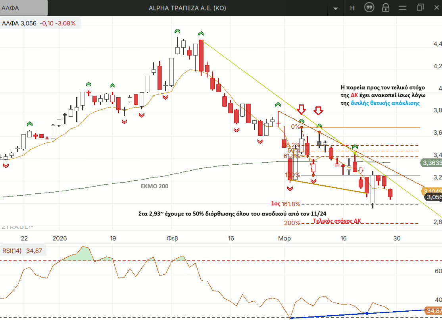Image resolution: width=442 pixels, height=320 pixels.
Task: Toggle the chart padlock icon
Action: (385, 8)
